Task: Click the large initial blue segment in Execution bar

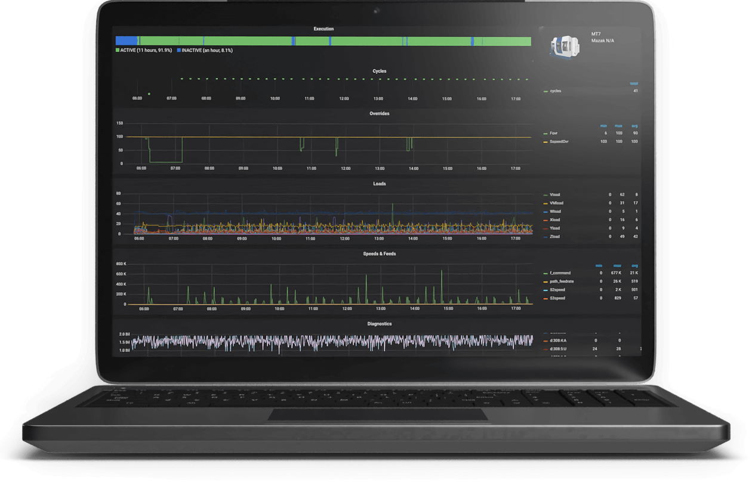Action: point(126,41)
